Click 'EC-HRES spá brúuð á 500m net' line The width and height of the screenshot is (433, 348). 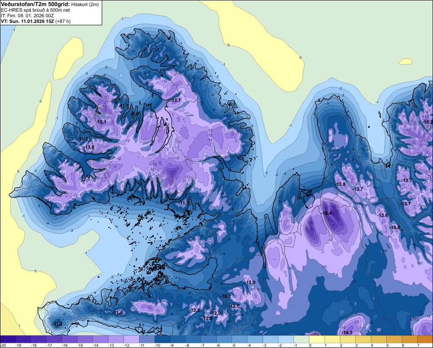(36, 10)
